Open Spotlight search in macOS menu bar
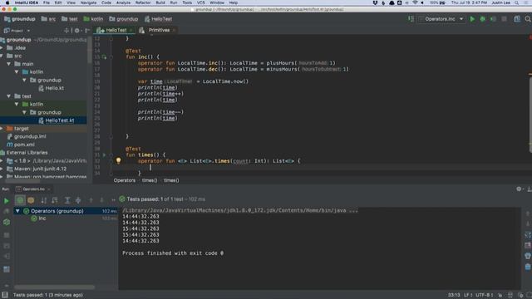The width and height of the screenshot is (532, 299). pyautogui.click(x=516, y=2)
